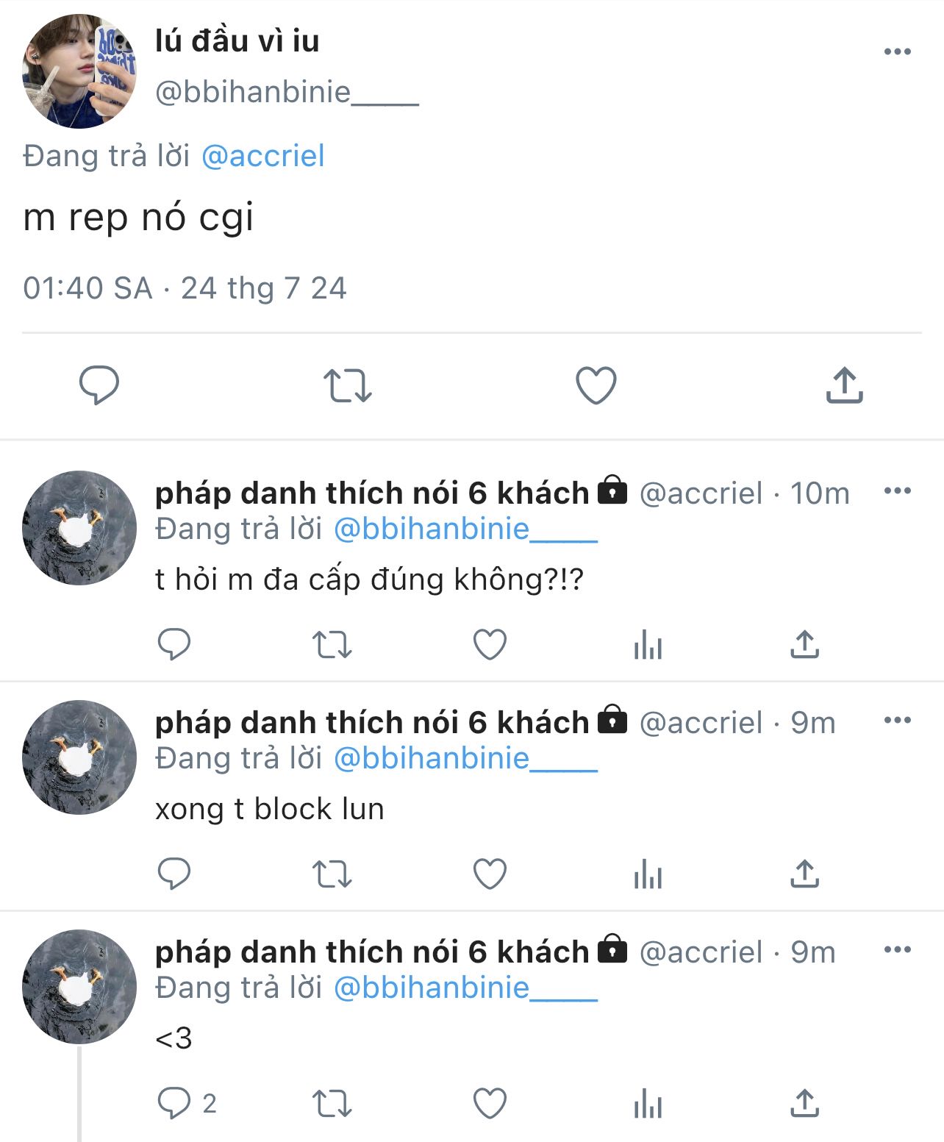Retweet the main tweet by bbihanbinie

coord(348,385)
